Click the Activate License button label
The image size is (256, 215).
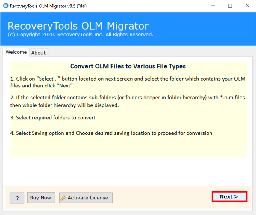click(88, 198)
